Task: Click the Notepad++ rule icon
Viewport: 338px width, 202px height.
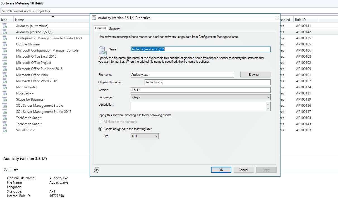Action: (5, 93)
